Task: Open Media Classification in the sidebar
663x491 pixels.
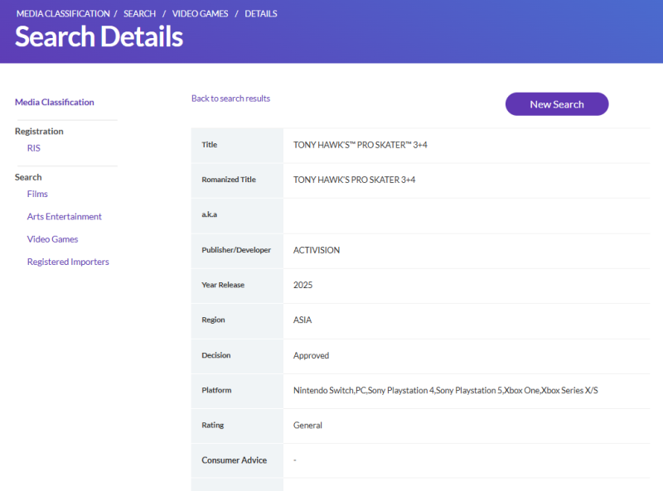Action: click(55, 103)
